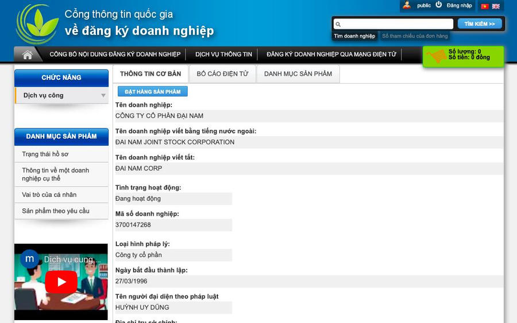Click the power icon beside Đăng nhập
517x323 pixels.
point(439,5)
